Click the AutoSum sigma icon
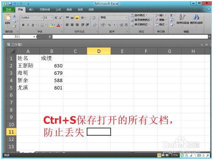The height and width of the screenshot is (160, 213). coord(171,15)
